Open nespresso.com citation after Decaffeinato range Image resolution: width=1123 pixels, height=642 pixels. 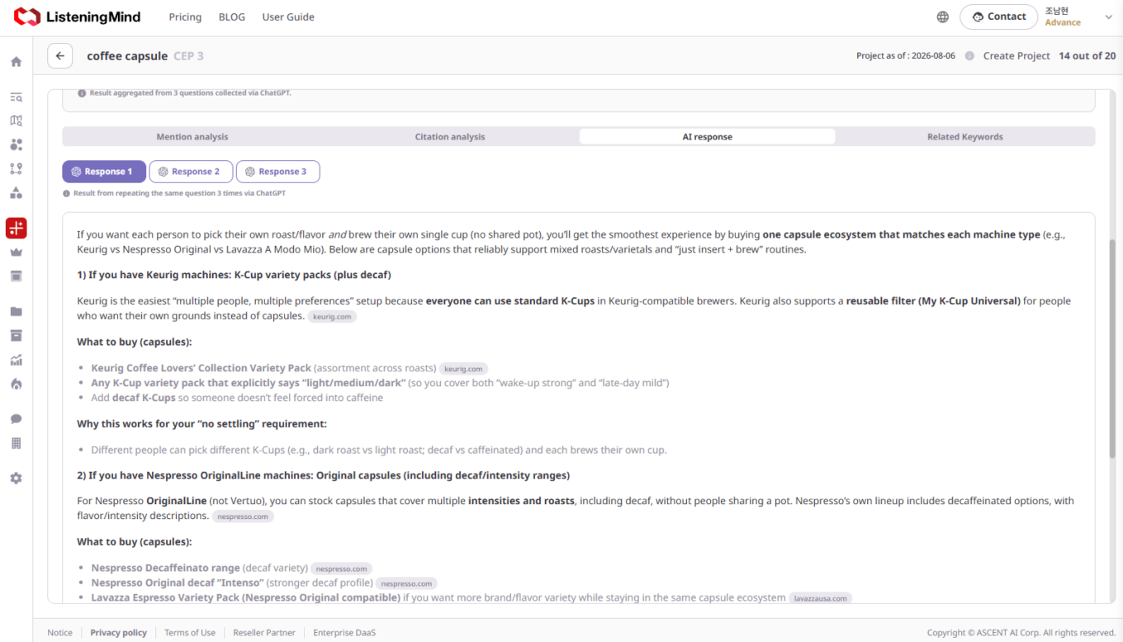341,569
